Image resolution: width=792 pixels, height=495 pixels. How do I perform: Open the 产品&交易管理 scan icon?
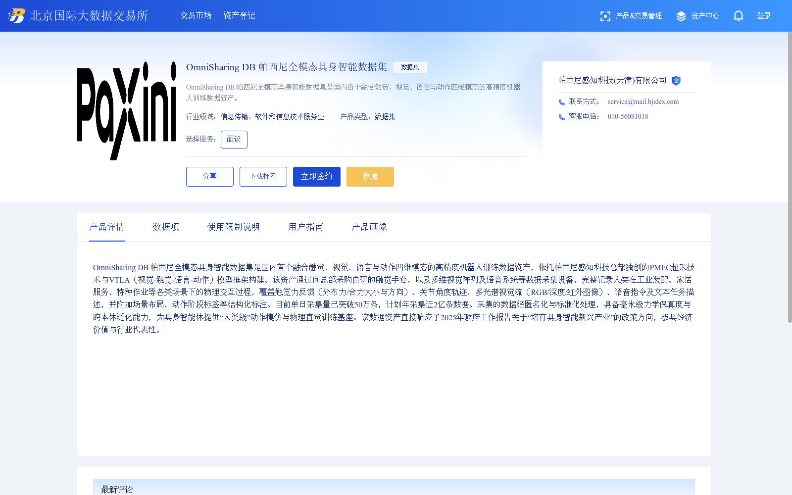point(605,16)
